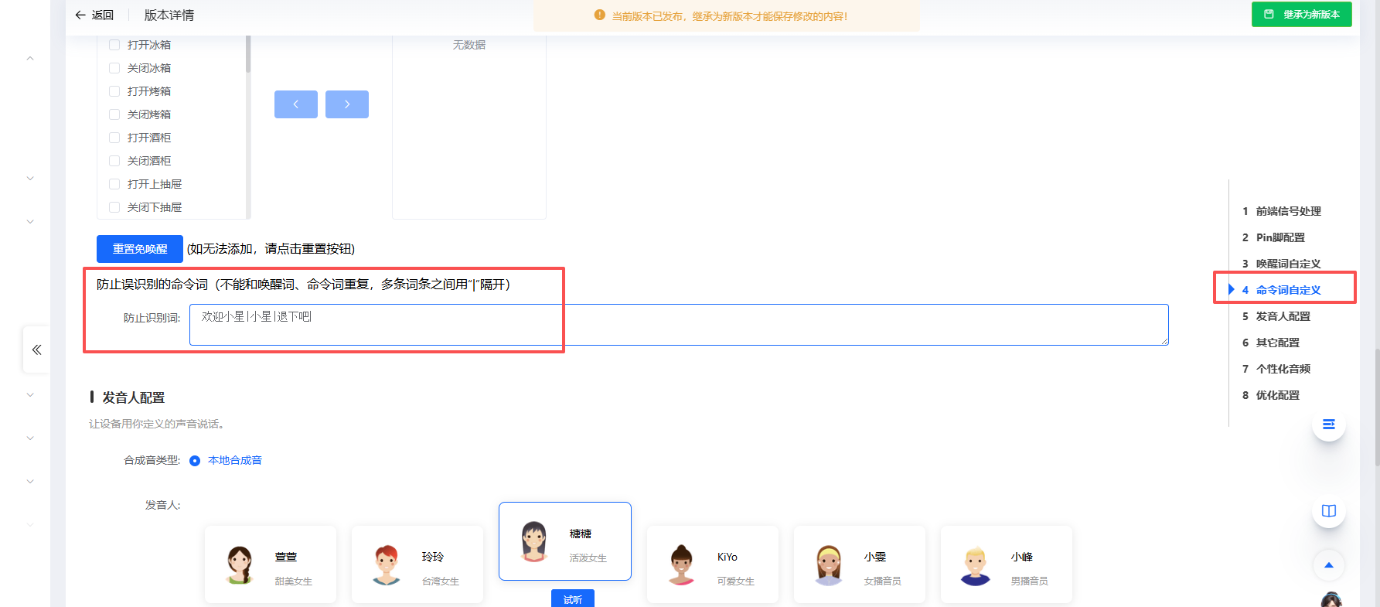Check the 关闭冰箱 checkbox

114,68
